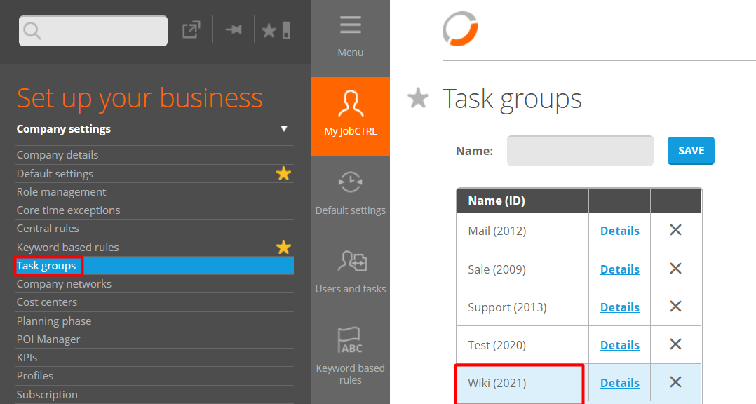Open Users and tasks icon

point(350,262)
